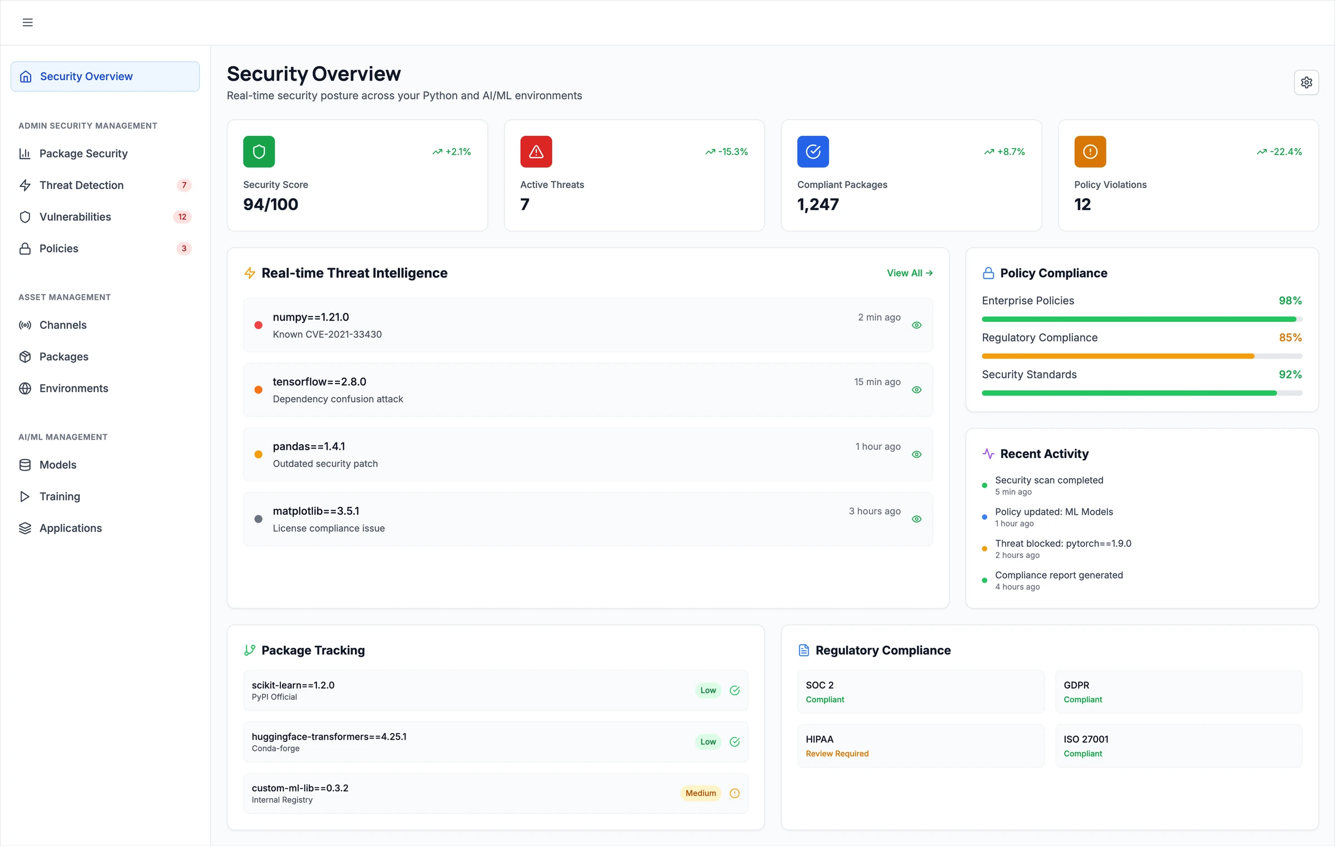Open Package Security in sidebar

(x=105, y=154)
